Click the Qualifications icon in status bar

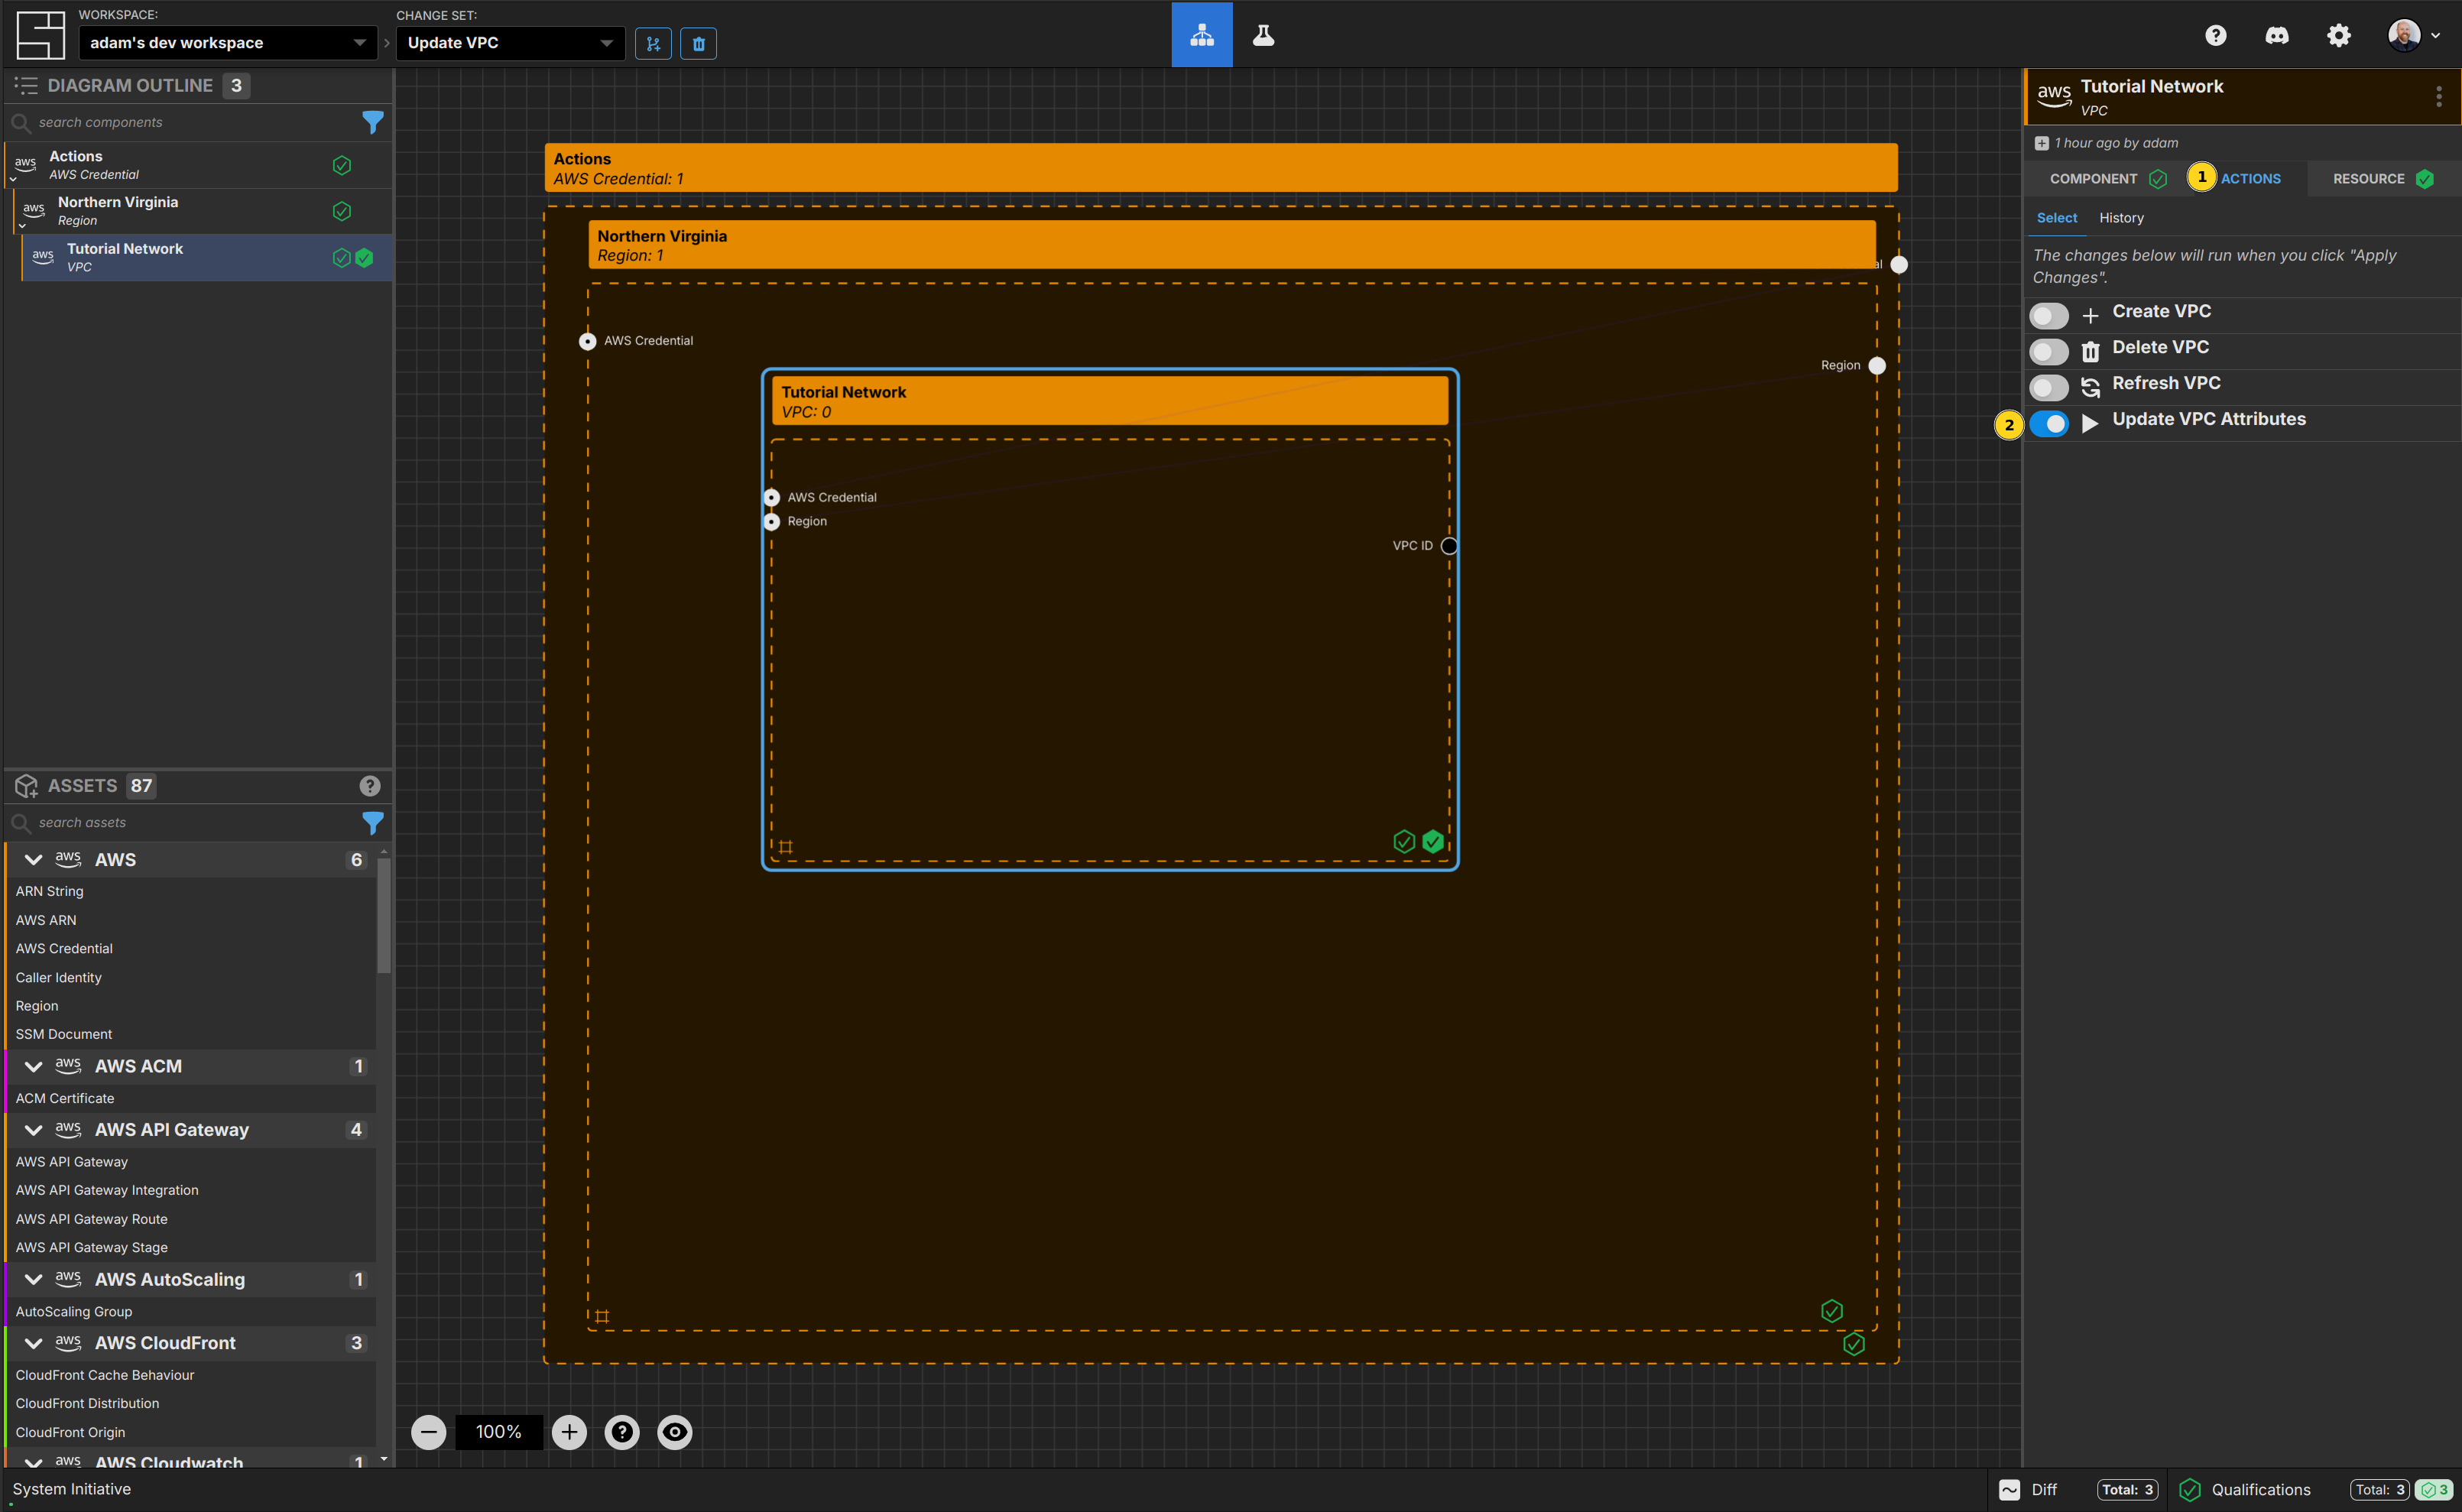2190,1489
